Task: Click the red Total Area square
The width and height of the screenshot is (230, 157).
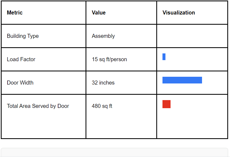Action: 167,104
